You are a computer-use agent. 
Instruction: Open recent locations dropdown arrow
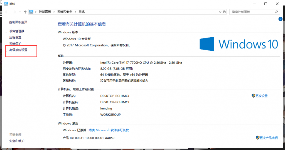[x=20, y=12]
